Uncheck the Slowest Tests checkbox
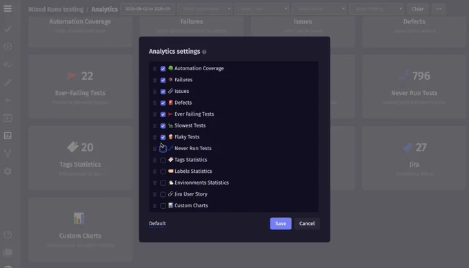 click(x=163, y=126)
